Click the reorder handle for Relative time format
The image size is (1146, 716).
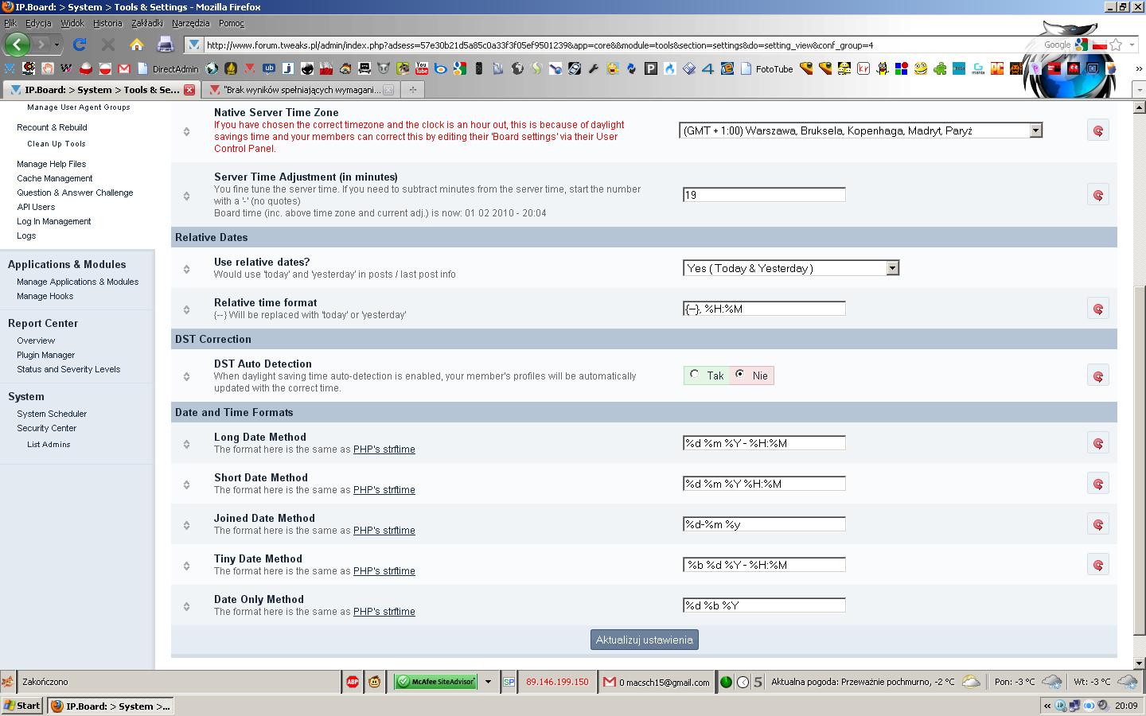tap(186, 309)
